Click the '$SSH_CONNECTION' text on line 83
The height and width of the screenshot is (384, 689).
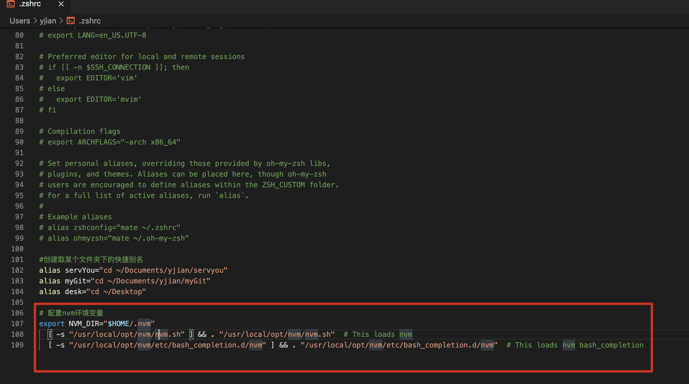point(118,67)
